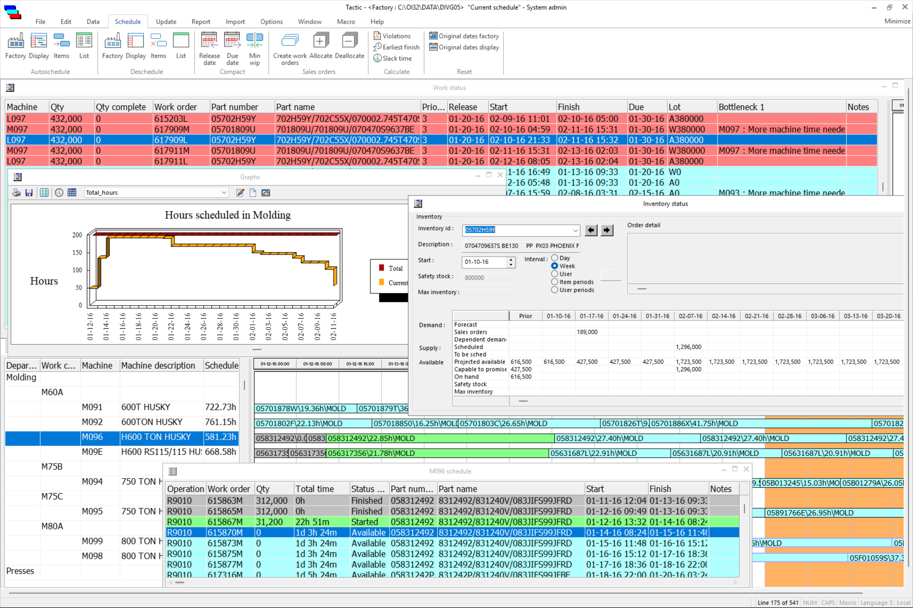The image size is (913, 608).
Task: Click the print icon in Graphs toolbar
Action: (17, 193)
